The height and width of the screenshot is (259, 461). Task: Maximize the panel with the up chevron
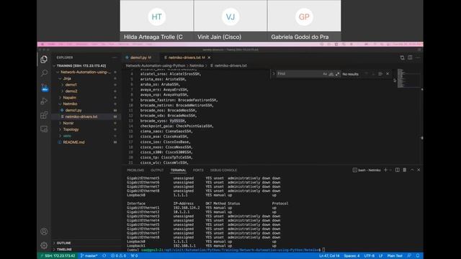pos(412,170)
